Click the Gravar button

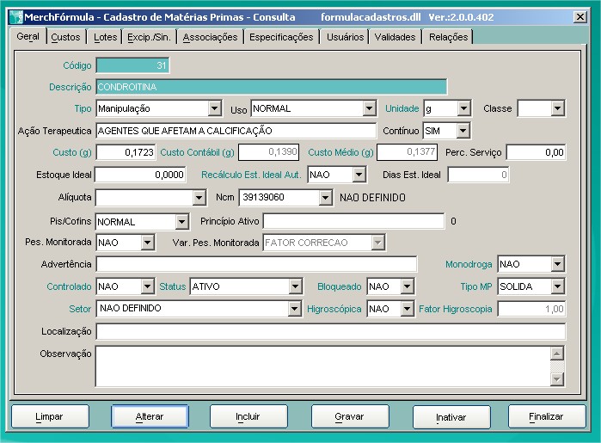pos(349,416)
